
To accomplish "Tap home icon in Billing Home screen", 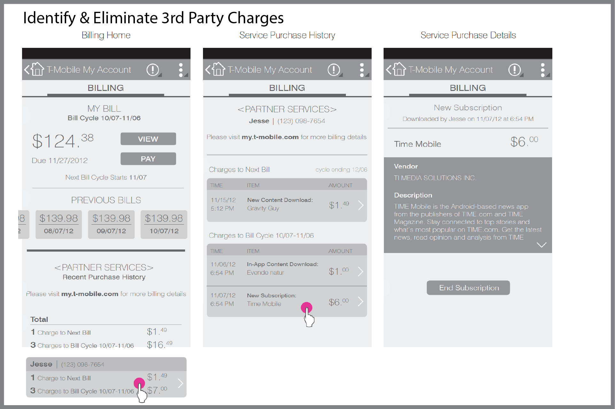I will click(37, 69).
